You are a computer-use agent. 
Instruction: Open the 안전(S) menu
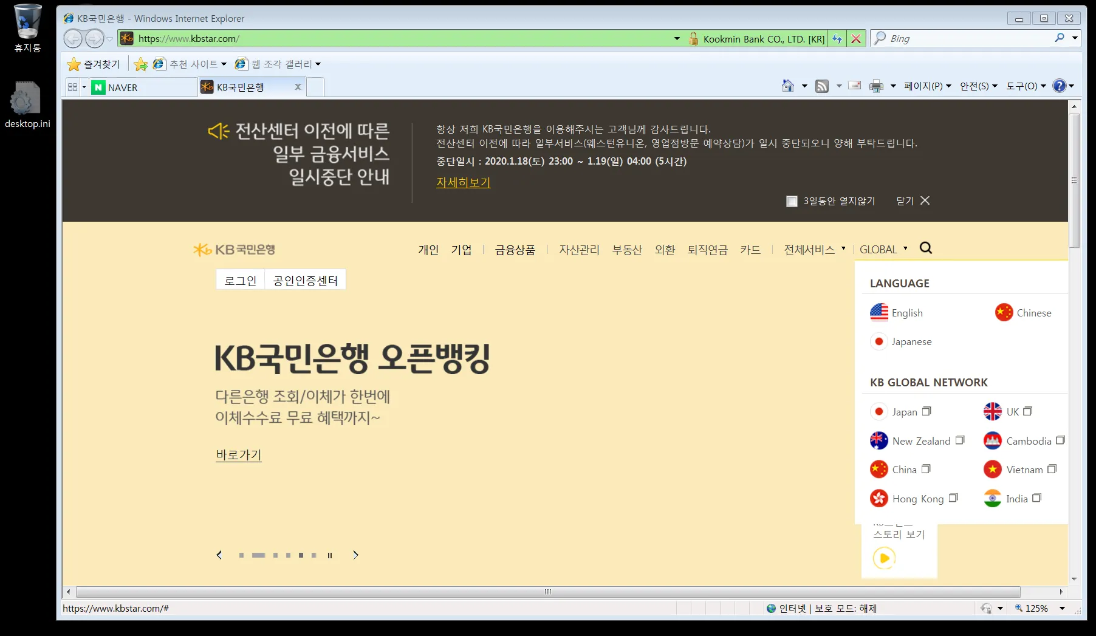click(x=979, y=86)
